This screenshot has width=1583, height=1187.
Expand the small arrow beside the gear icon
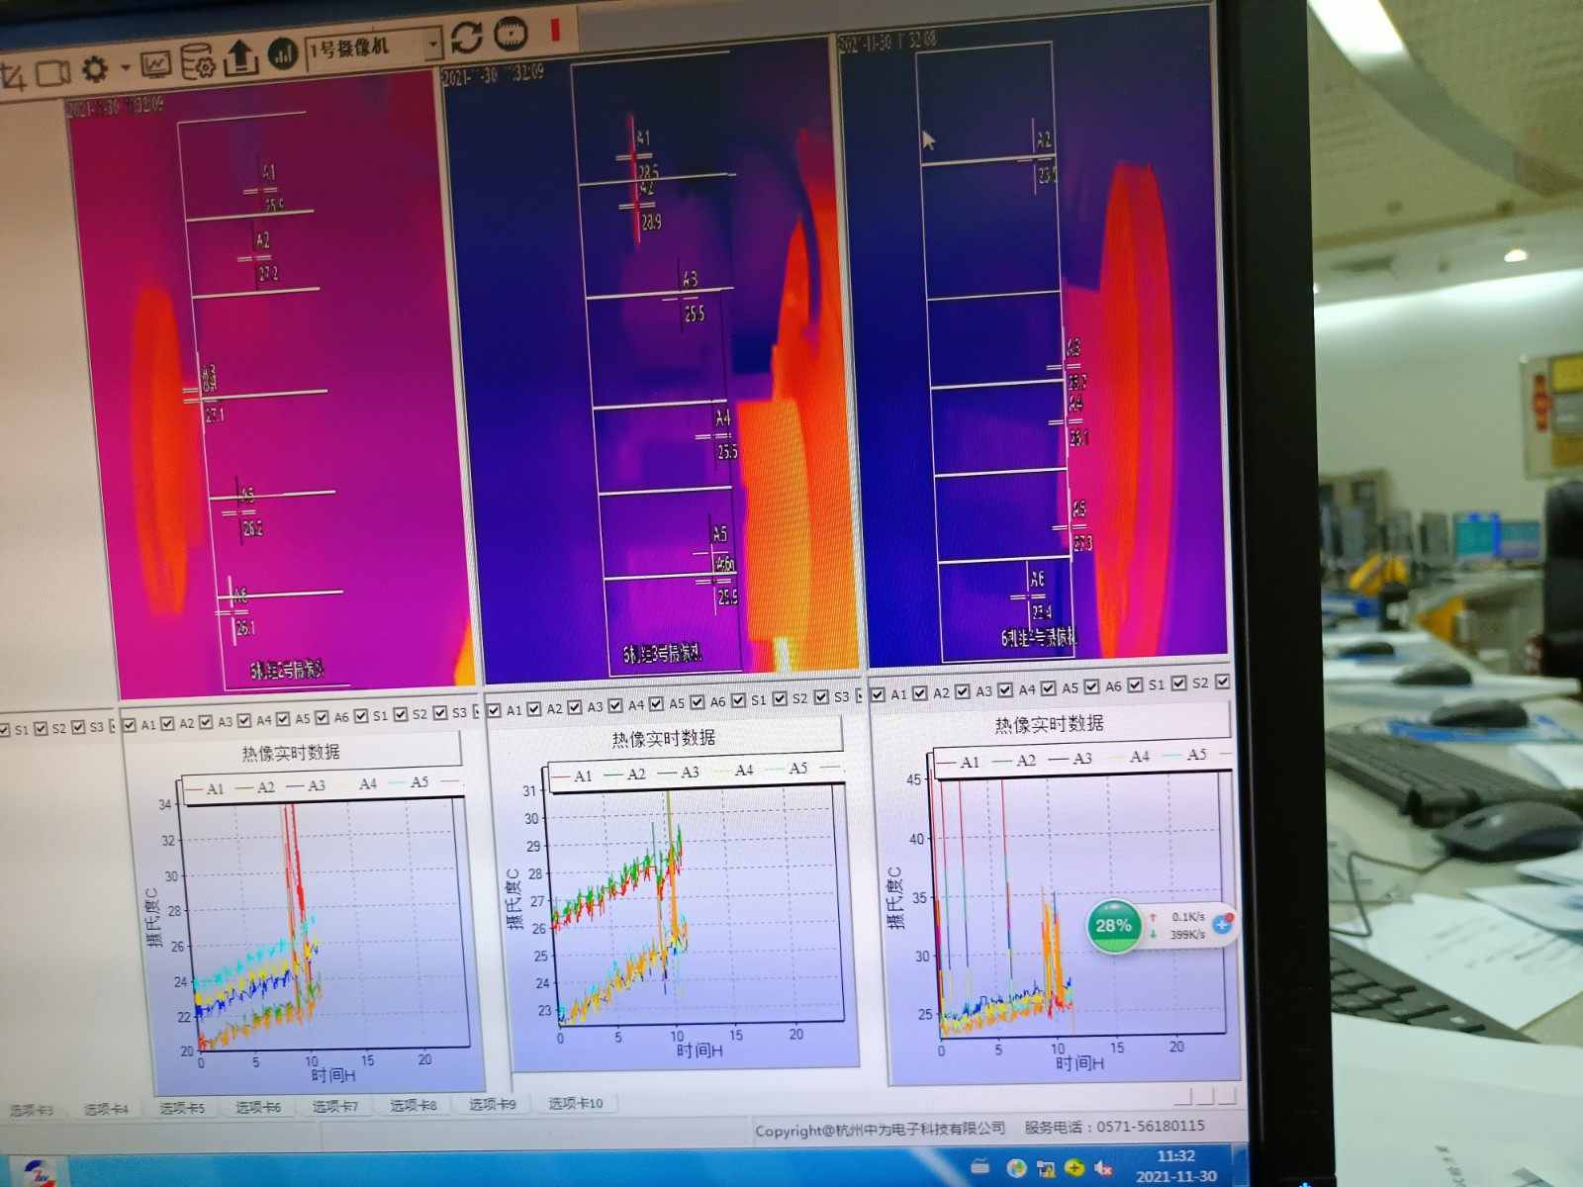(x=125, y=68)
